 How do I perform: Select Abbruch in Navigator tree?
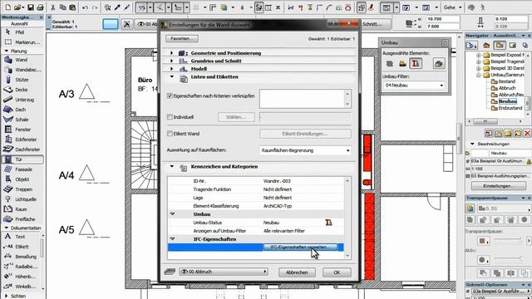click(x=507, y=88)
